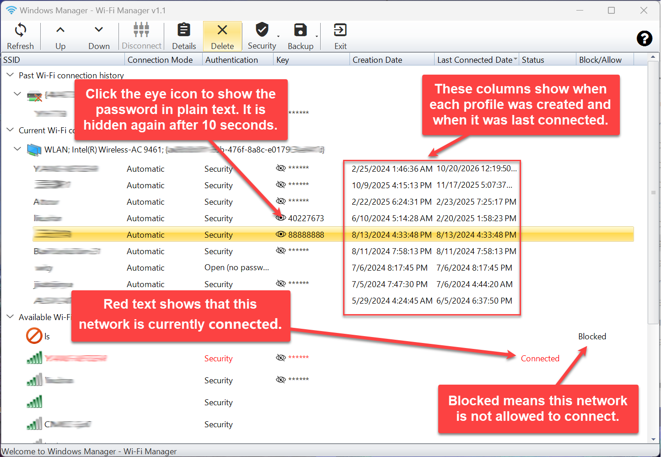Select the "5/29/2024 4:24:45 AM" creation date cell
Viewport: 661px width, 457px height.
tap(392, 301)
